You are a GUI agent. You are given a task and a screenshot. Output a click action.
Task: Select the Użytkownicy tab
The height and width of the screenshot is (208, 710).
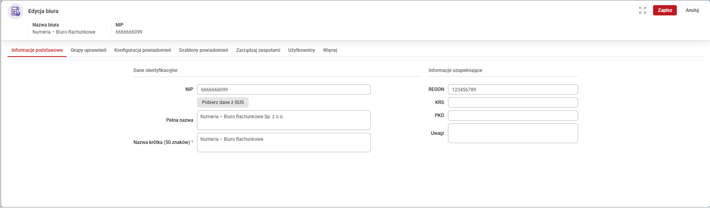click(301, 50)
